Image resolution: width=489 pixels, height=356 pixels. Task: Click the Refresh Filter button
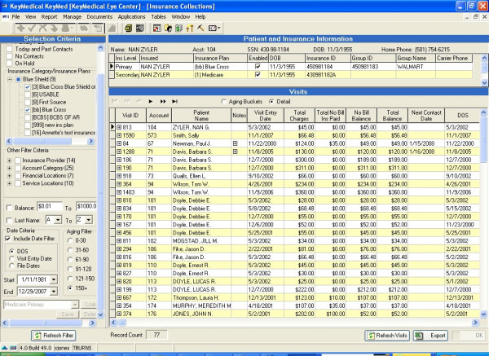[53, 336]
